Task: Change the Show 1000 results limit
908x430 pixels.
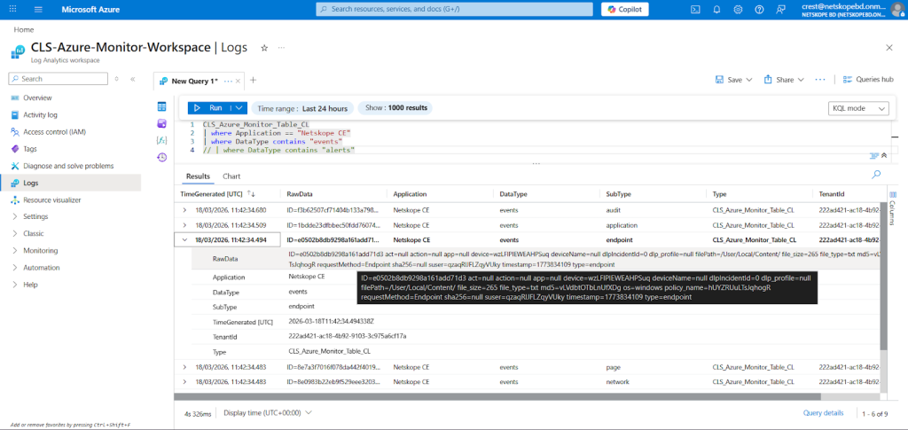Action: pos(395,108)
